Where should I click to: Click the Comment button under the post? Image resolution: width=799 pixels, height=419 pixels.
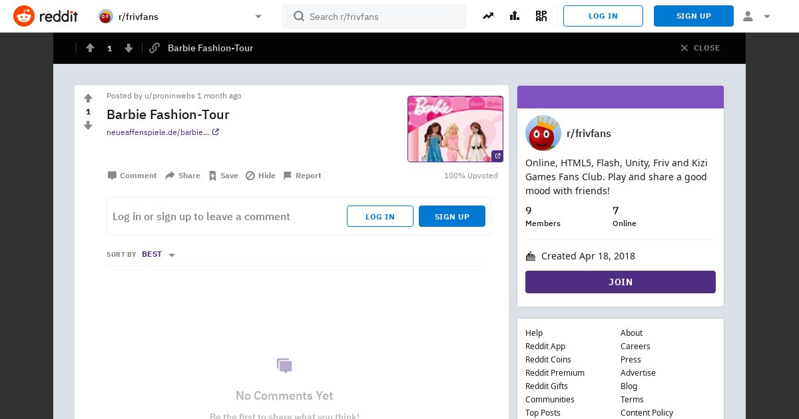pos(132,176)
